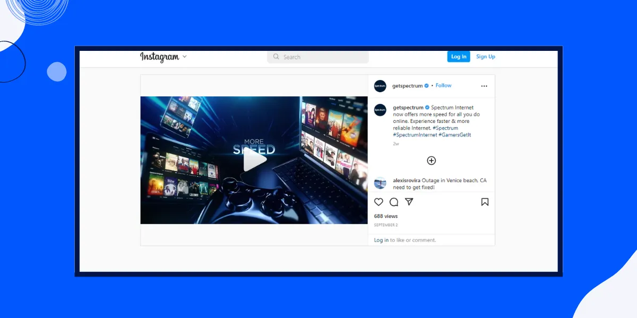Open alexisrovira username link

[x=407, y=181]
